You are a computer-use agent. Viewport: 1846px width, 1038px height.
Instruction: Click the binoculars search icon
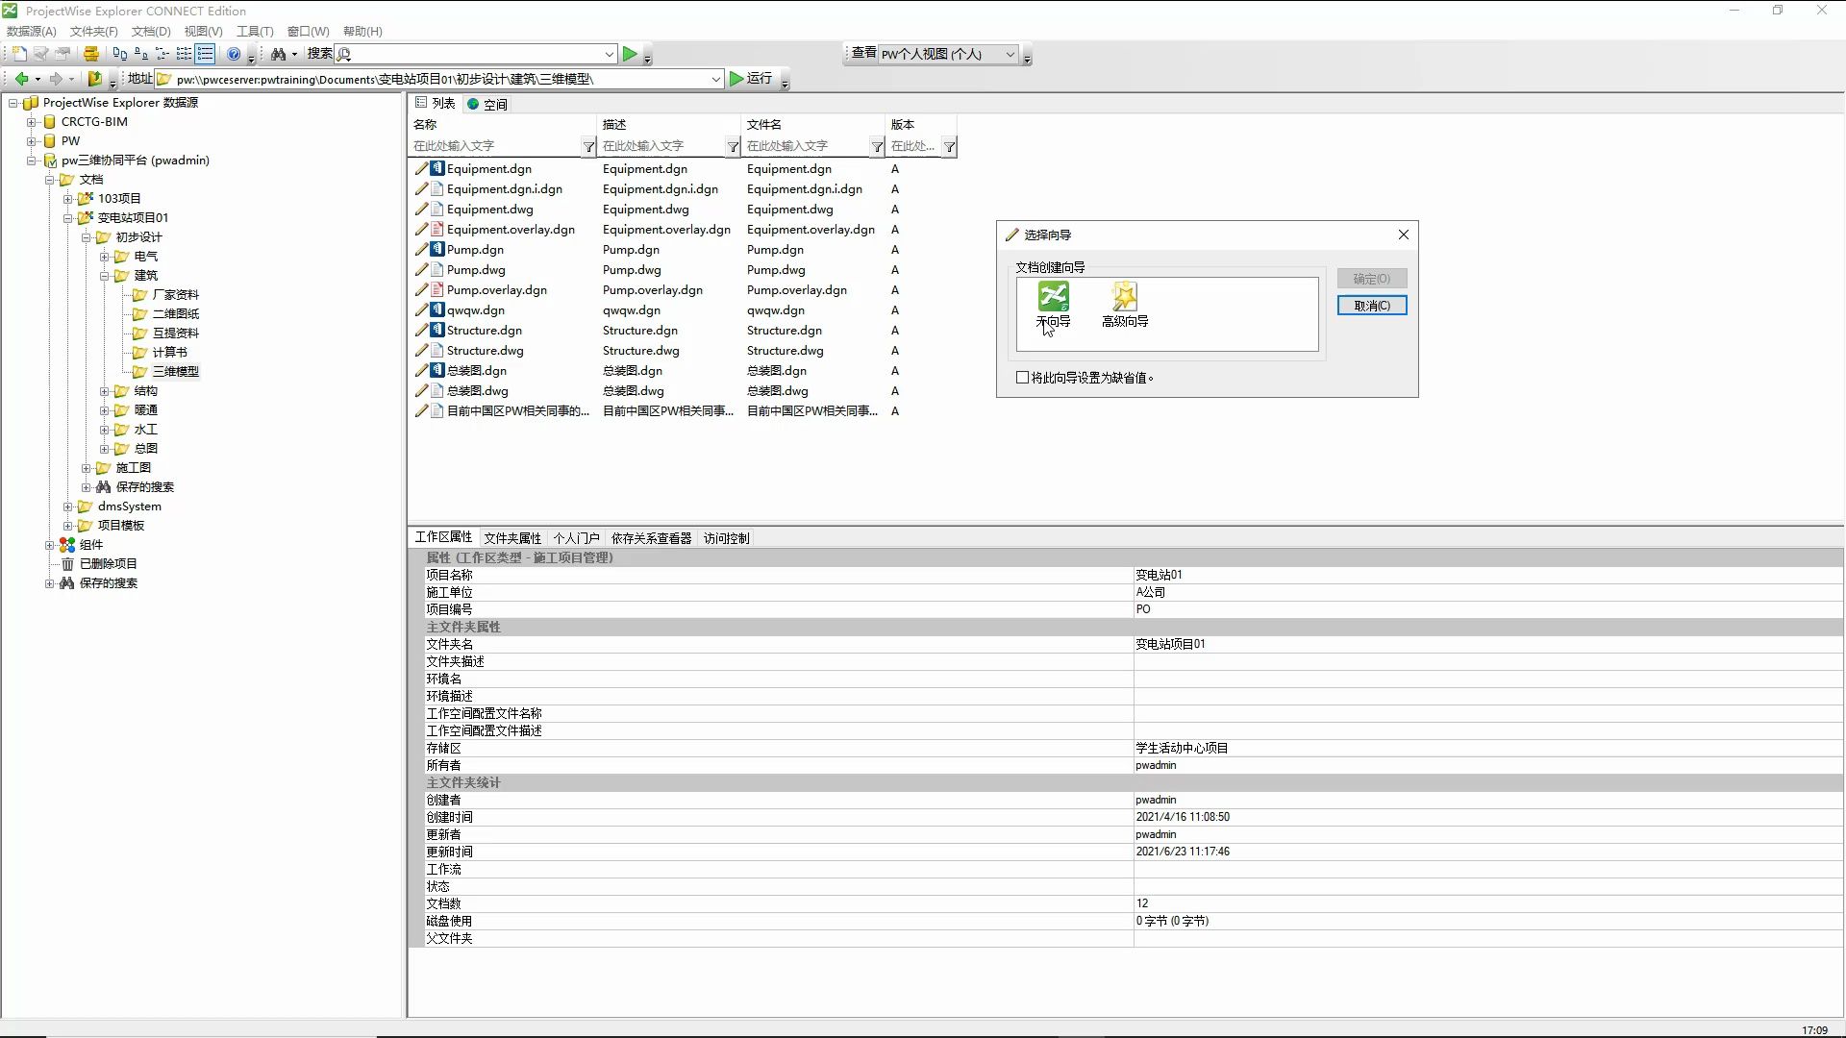[278, 54]
